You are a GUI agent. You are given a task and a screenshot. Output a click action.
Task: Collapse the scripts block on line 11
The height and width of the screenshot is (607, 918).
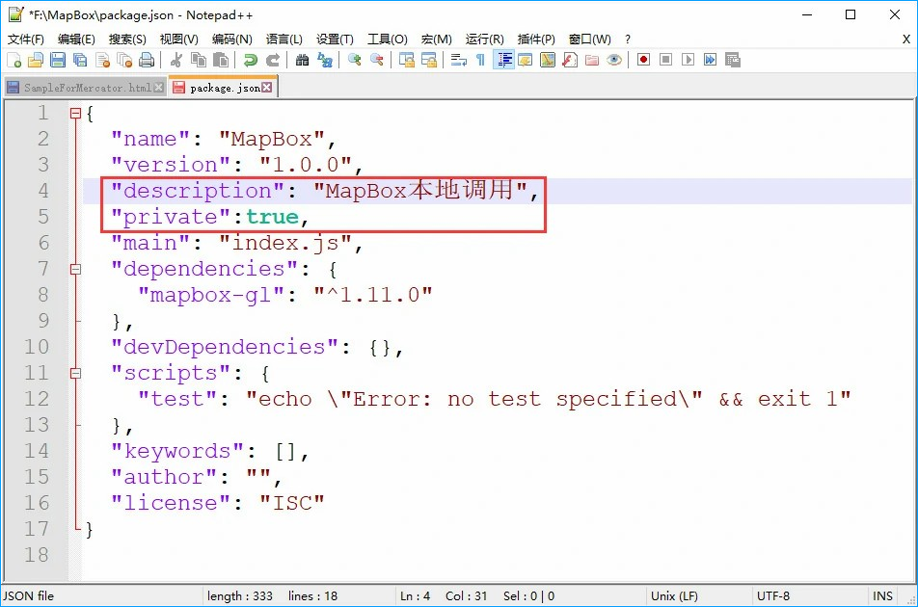coord(75,373)
